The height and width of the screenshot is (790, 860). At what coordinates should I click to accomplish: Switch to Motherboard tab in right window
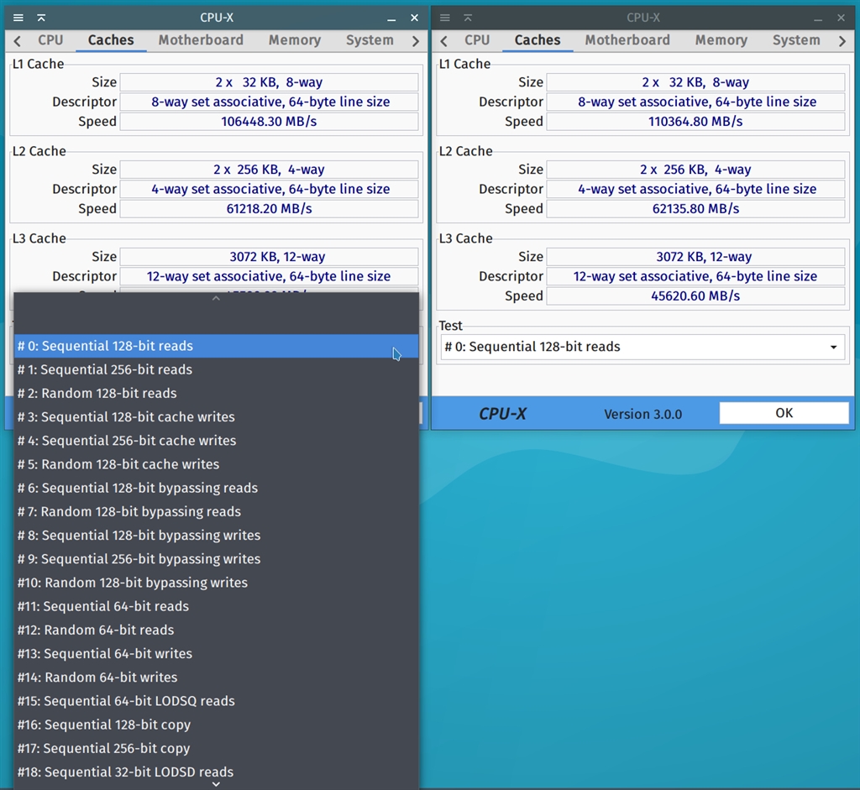pyautogui.click(x=627, y=40)
